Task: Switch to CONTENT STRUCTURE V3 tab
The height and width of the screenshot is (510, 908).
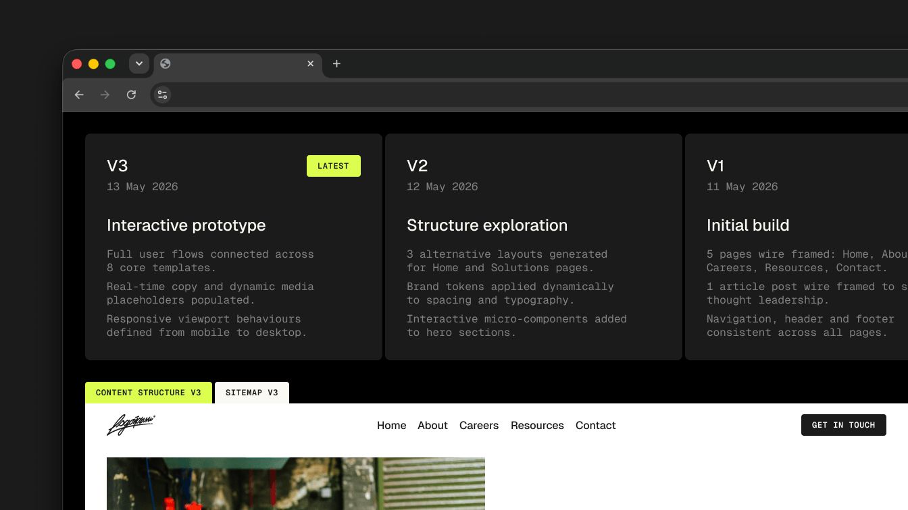Action: coord(149,393)
